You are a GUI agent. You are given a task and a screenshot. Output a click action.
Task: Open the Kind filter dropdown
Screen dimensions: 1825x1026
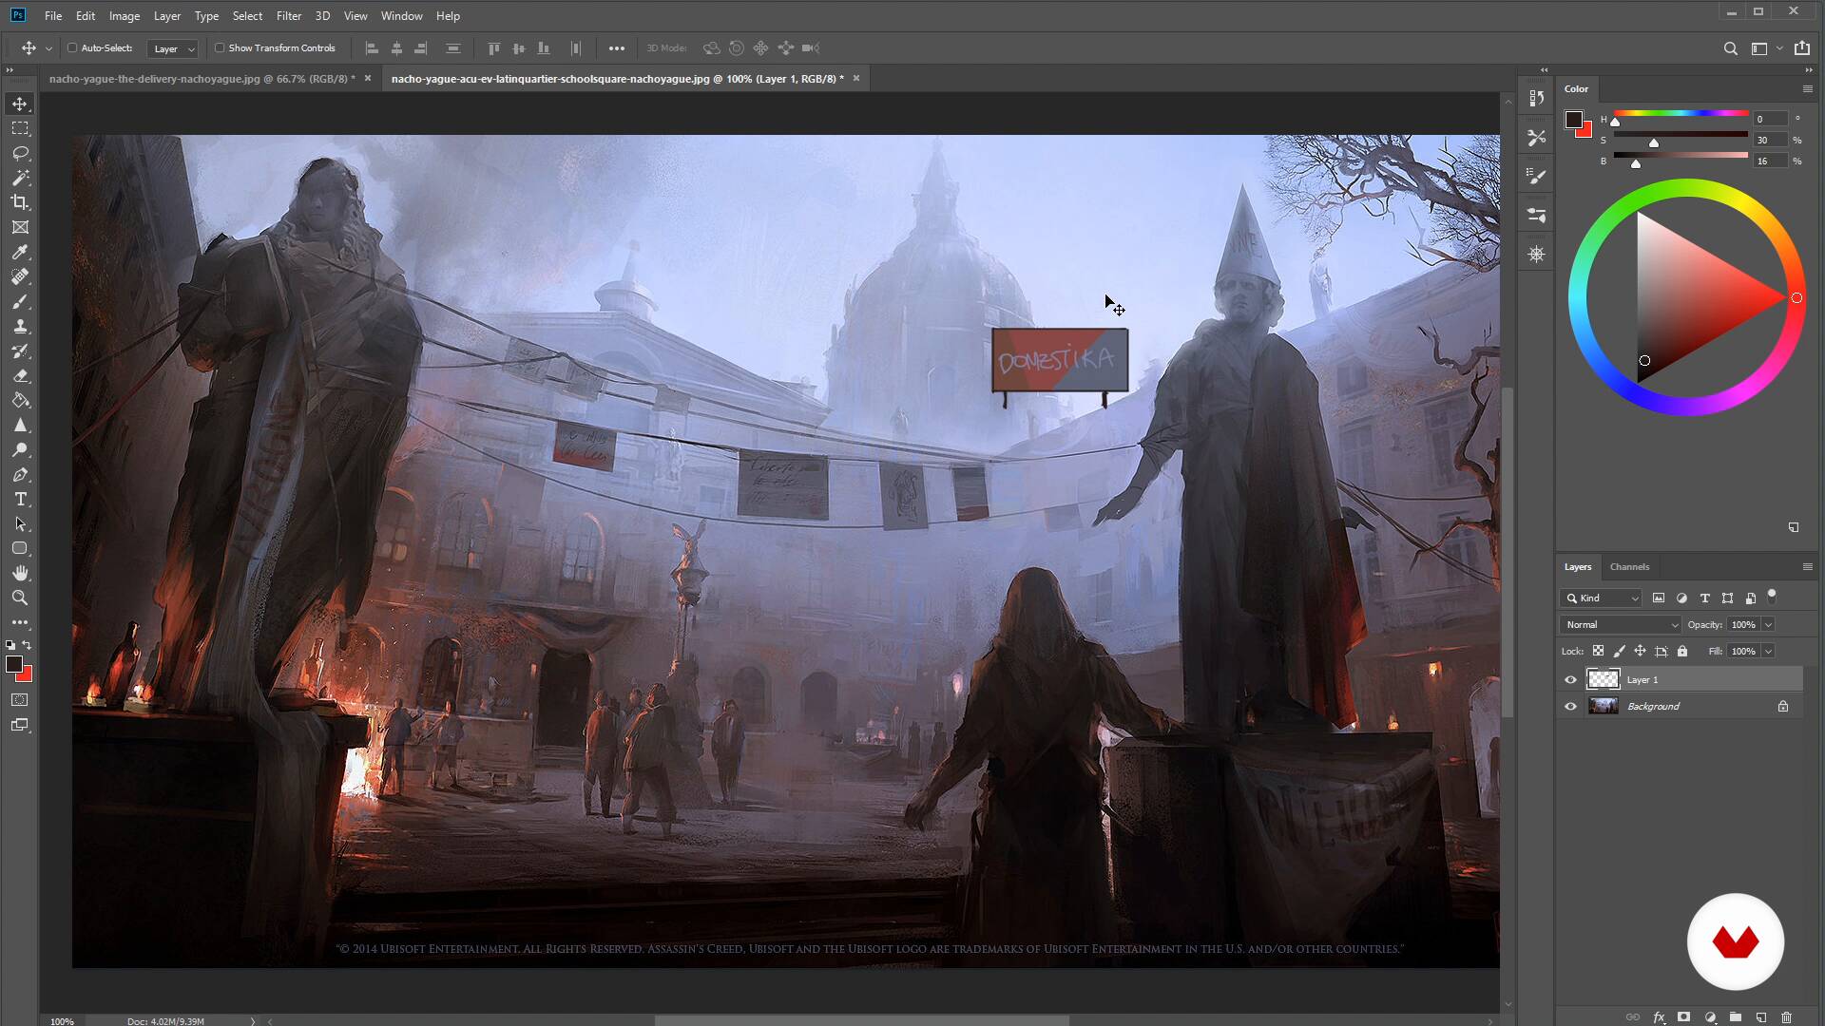1602,598
